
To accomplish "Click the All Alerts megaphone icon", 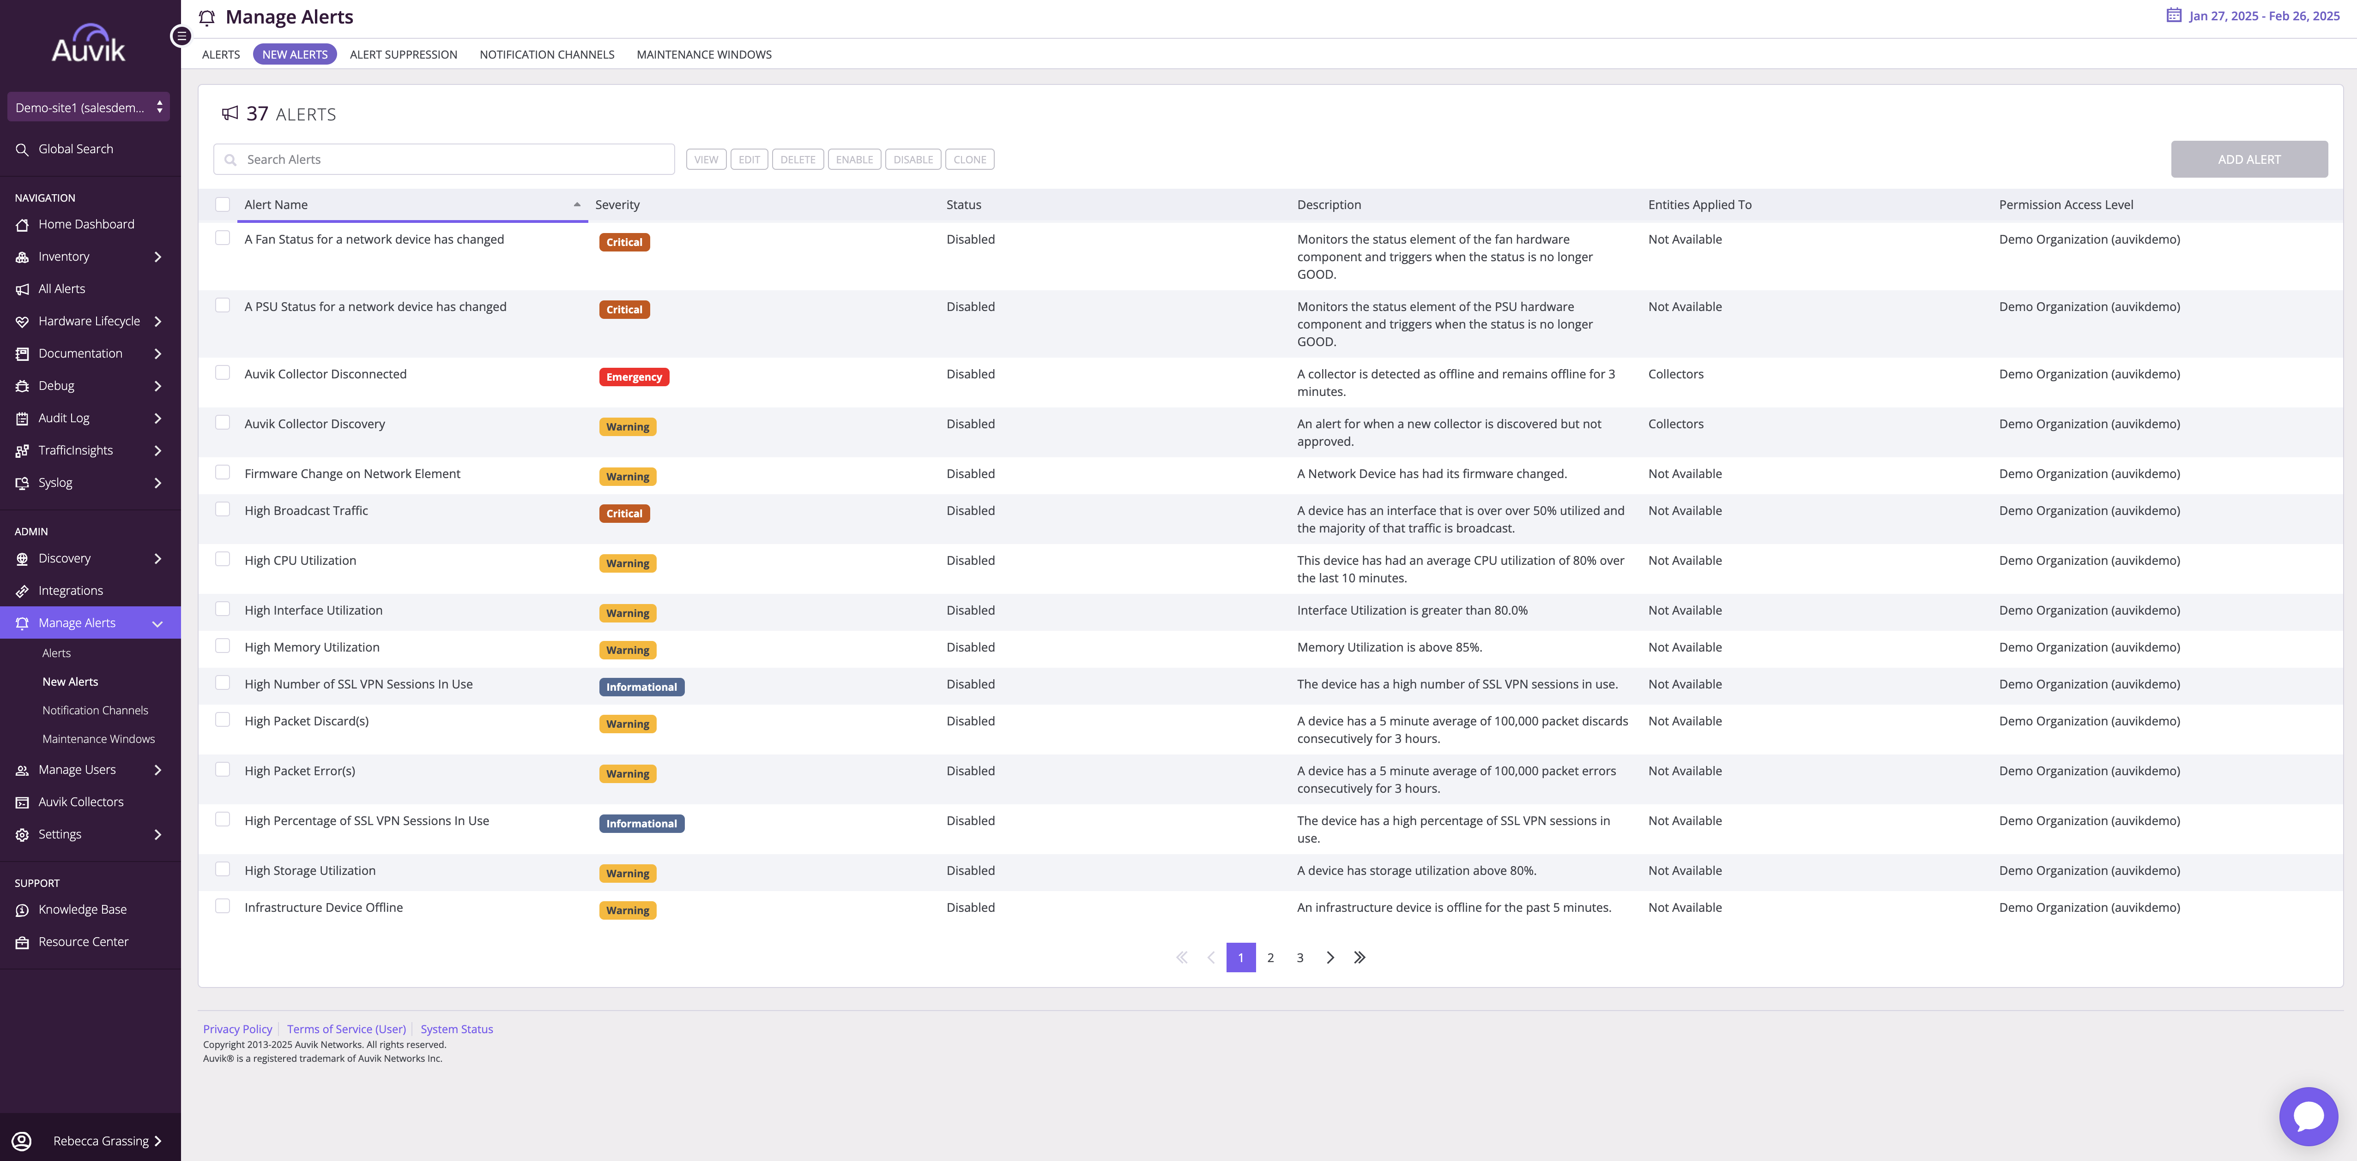I will pos(22,289).
